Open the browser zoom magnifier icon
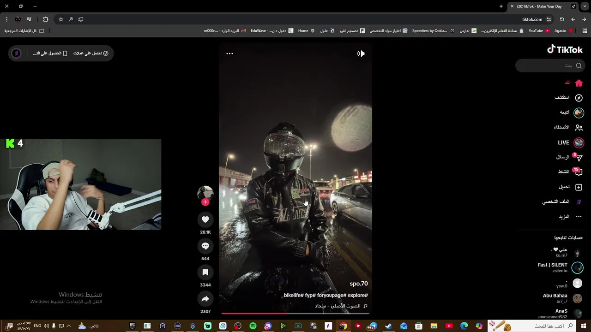Viewport: 591px width, 332px height. point(71,19)
